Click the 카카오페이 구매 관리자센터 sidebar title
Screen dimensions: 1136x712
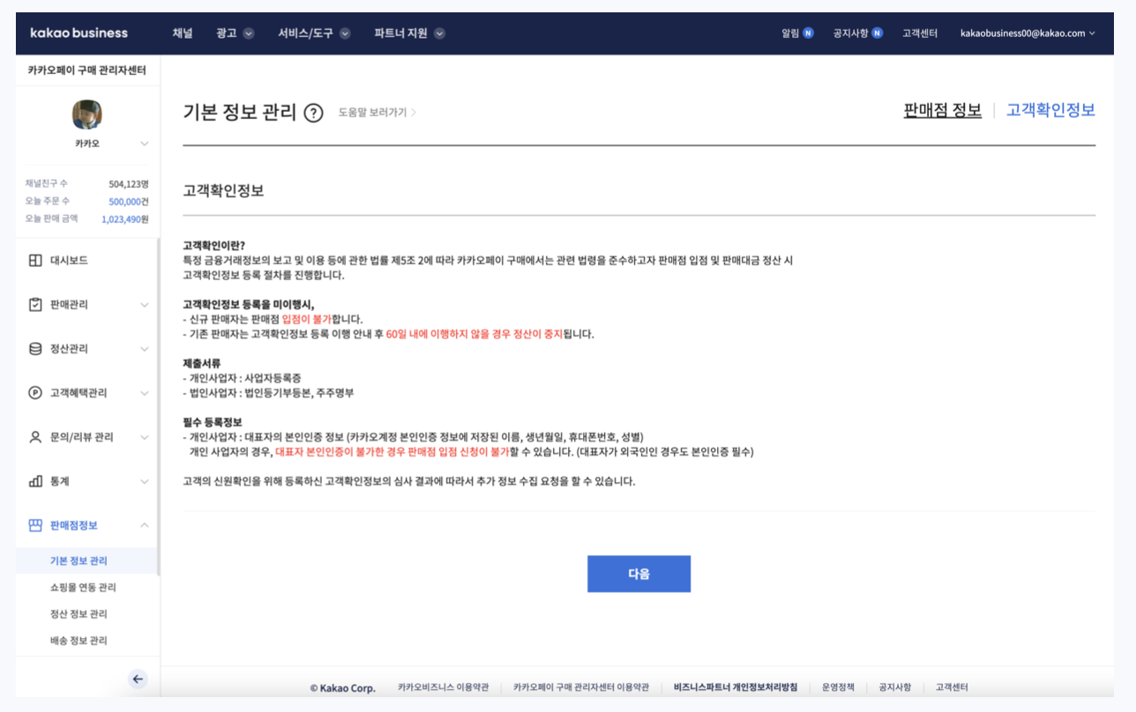[87, 70]
